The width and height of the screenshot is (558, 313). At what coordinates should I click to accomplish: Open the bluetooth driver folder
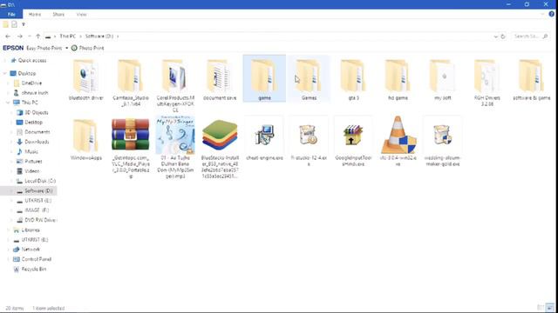(x=86, y=79)
